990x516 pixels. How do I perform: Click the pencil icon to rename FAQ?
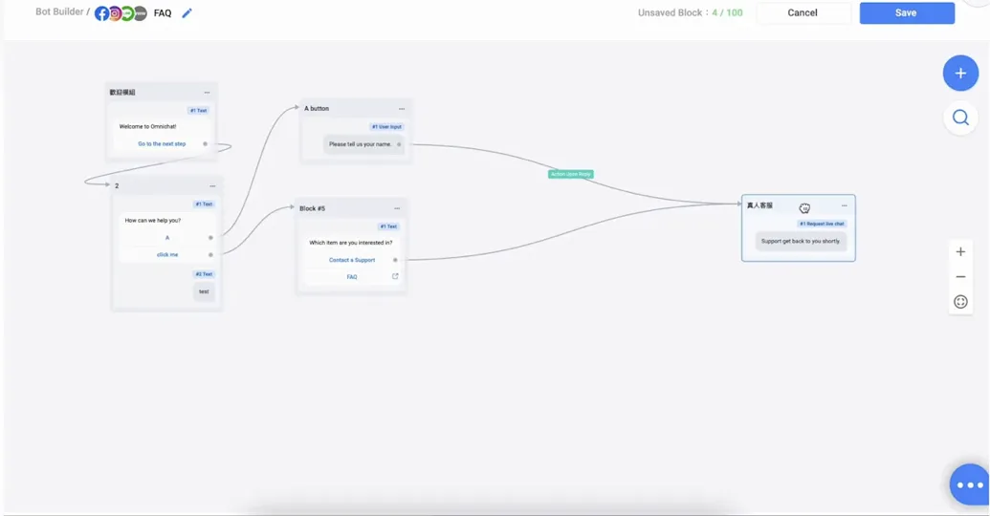187,13
